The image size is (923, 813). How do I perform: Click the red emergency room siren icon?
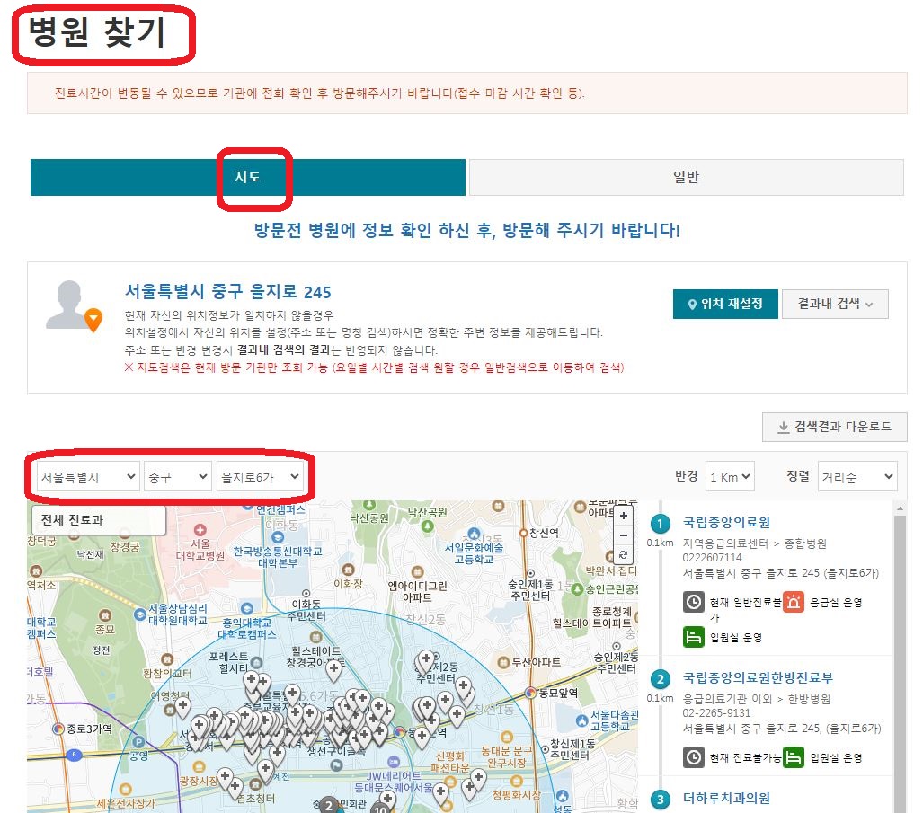coord(794,603)
